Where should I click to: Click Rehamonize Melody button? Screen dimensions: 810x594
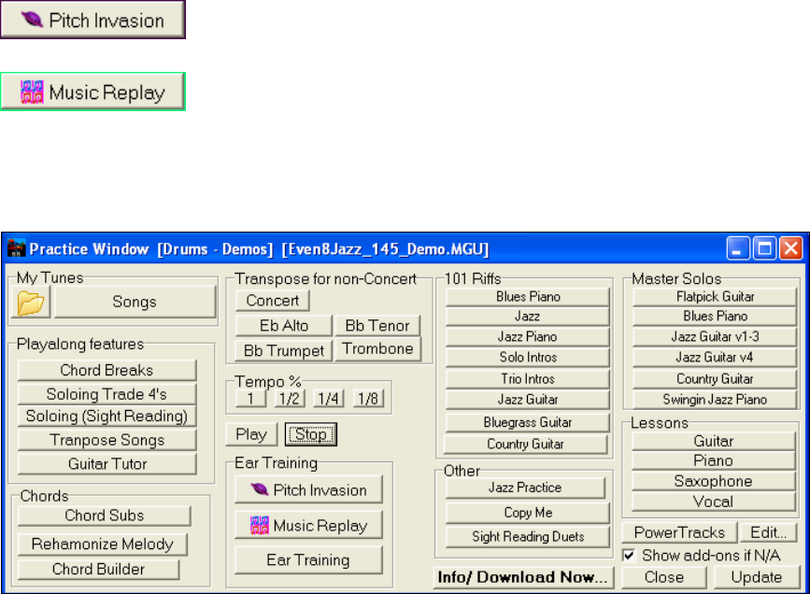point(102,544)
